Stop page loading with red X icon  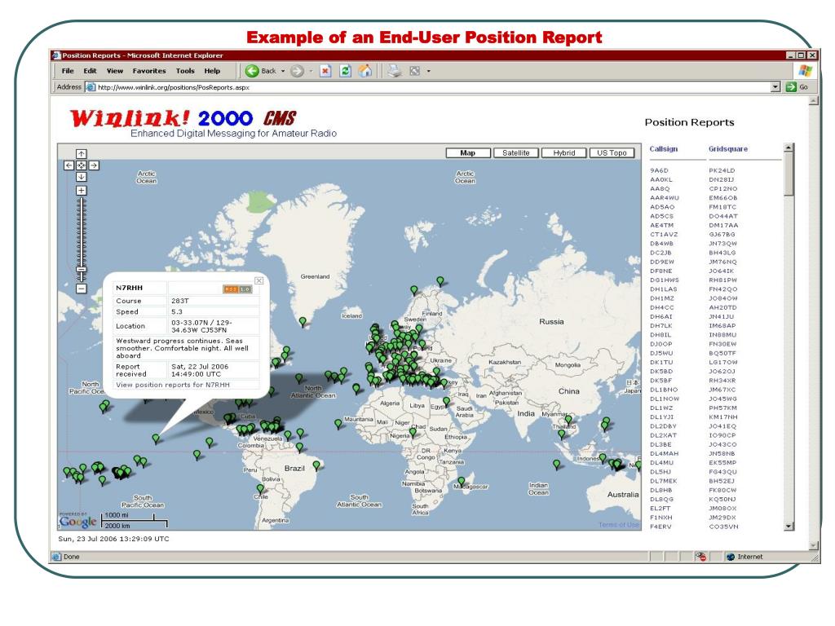click(325, 71)
